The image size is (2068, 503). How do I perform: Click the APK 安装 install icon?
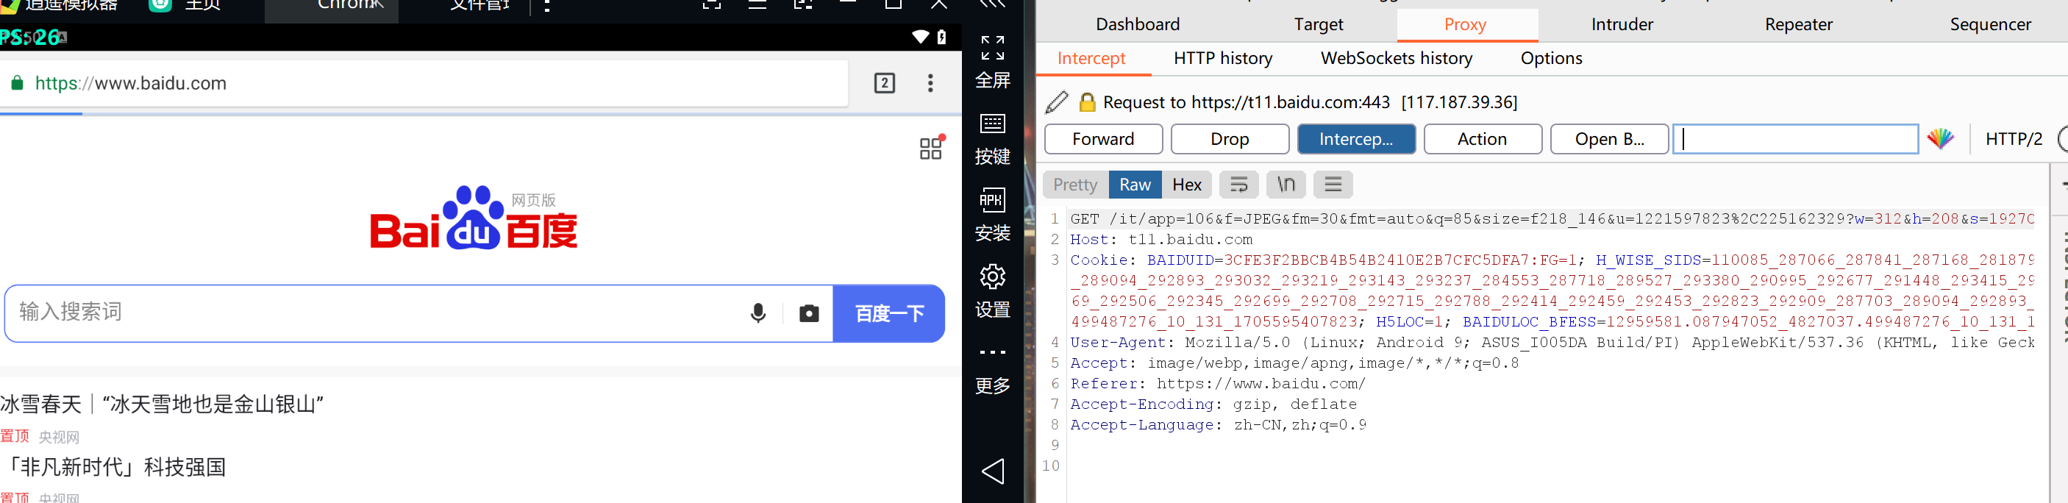tap(992, 200)
